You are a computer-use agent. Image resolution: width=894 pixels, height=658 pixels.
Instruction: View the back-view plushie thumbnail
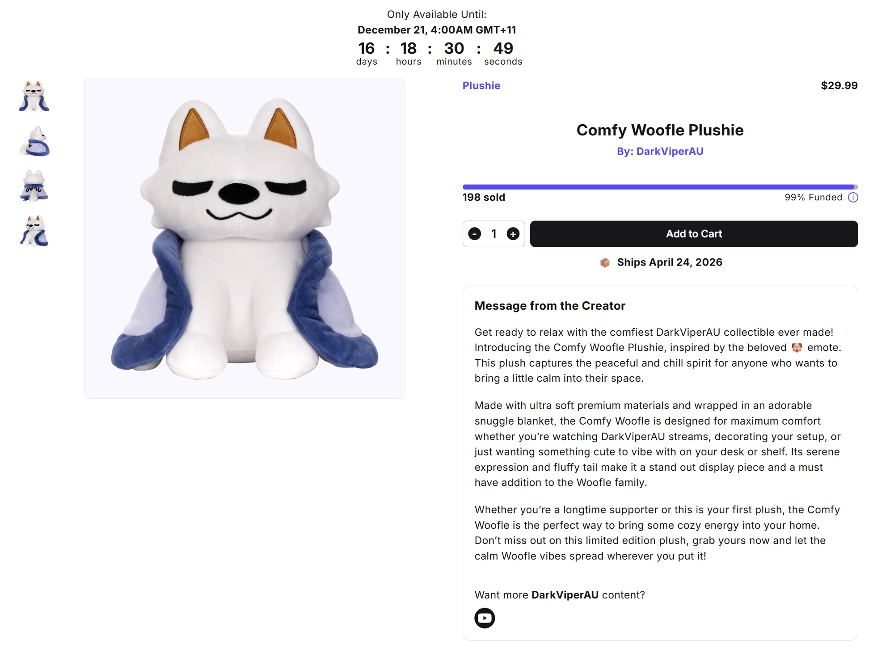click(x=34, y=186)
